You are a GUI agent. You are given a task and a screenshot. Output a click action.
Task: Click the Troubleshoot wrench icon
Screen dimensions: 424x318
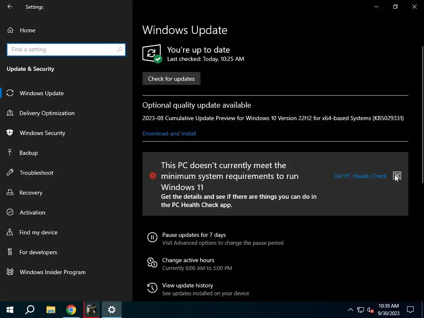click(x=10, y=173)
